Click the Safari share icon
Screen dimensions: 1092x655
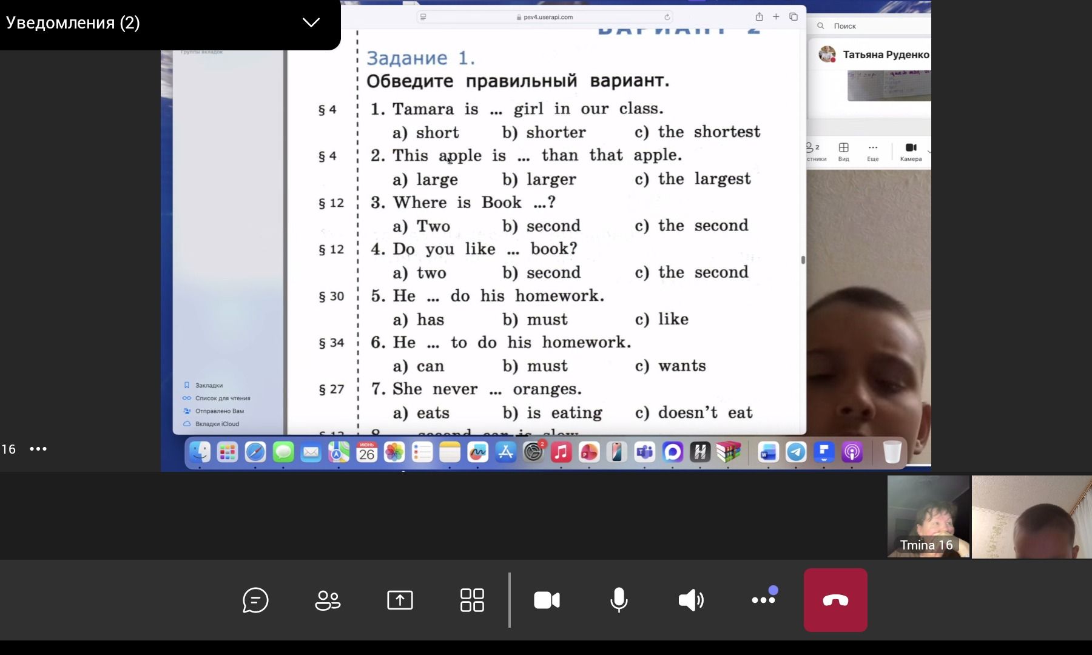(x=759, y=17)
